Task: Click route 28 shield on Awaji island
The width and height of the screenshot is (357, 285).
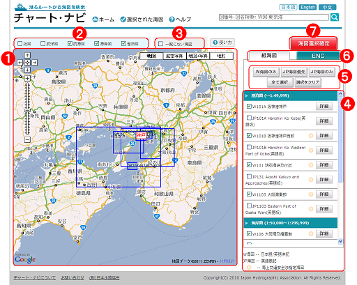Action: [x=132, y=144]
